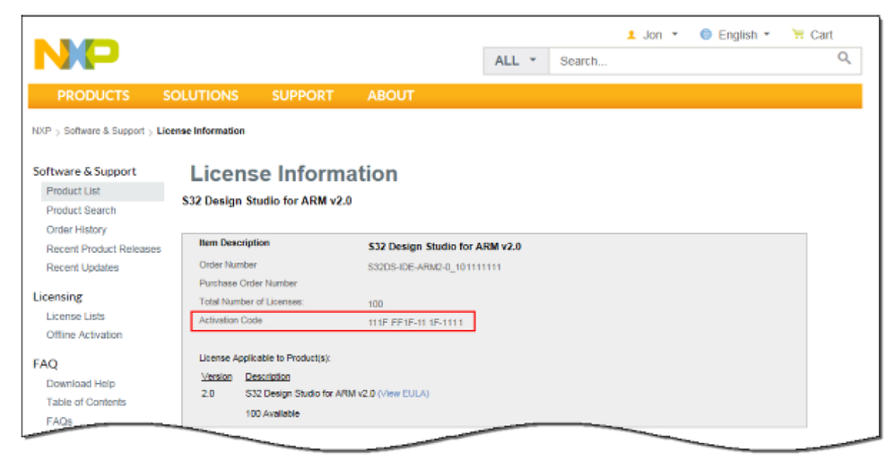Go to Software & Support breadcrumb
The image size is (896, 470).
104,131
